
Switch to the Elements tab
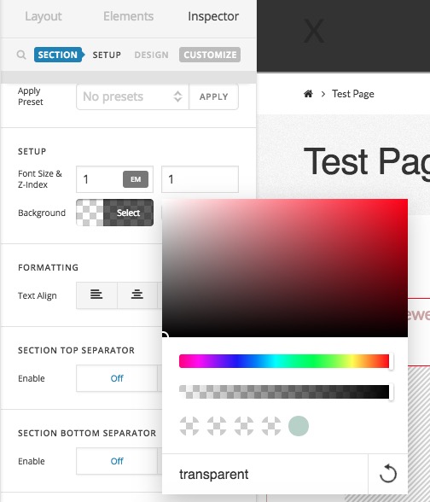(x=128, y=16)
